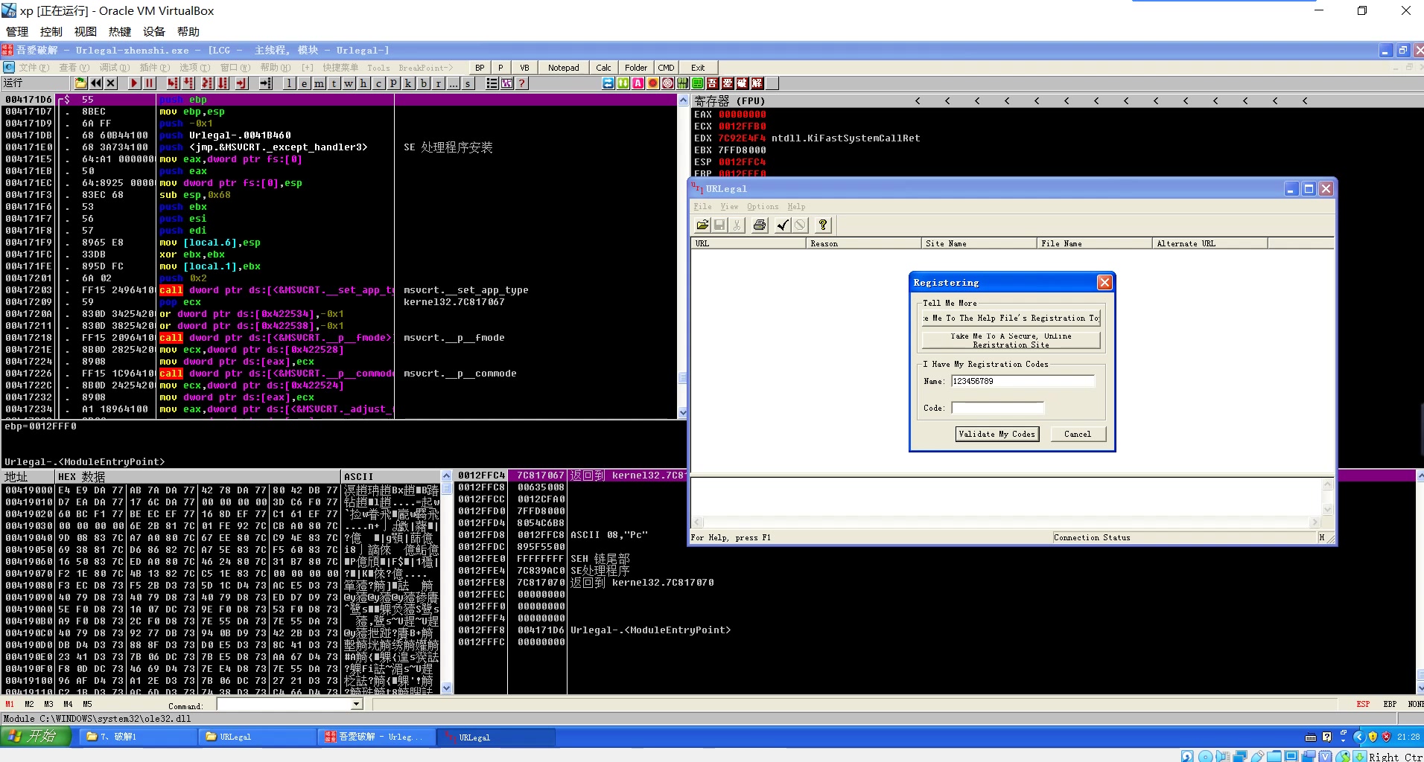Click the checkmark validate icon in URLegal
The width and height of the screenshot is (1424, 762).
(x=783, y=225)
